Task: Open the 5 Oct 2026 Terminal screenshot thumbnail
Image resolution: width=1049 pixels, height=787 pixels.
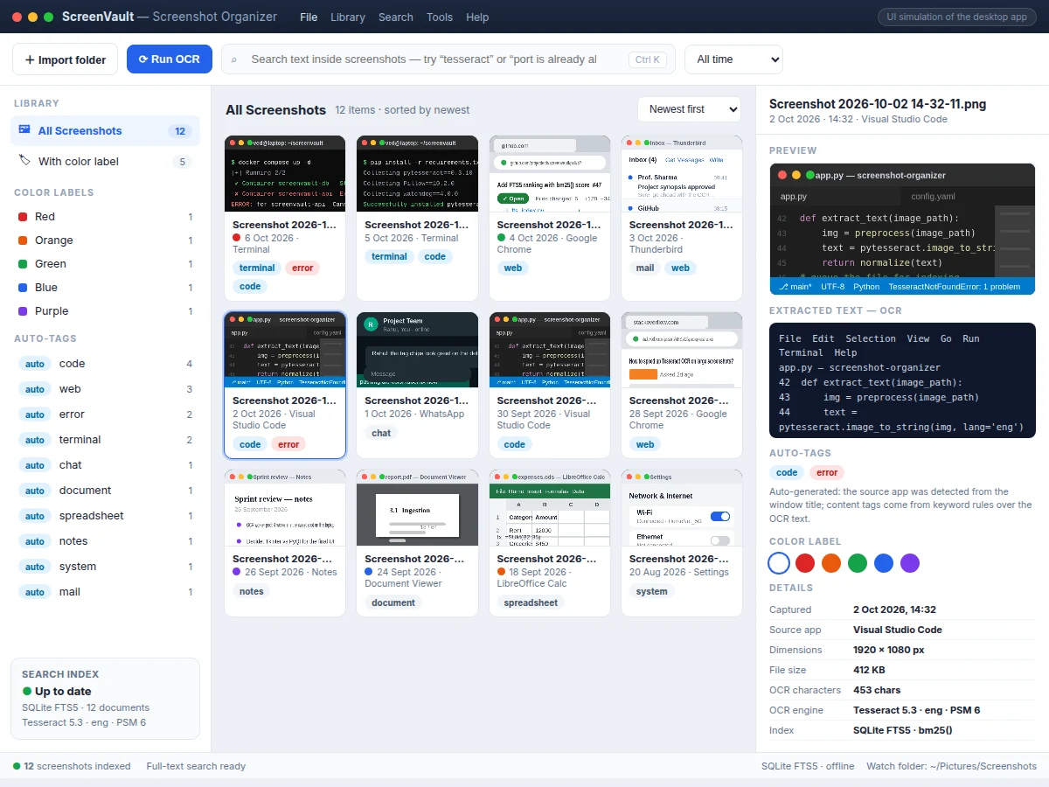Action: [417, 174]
